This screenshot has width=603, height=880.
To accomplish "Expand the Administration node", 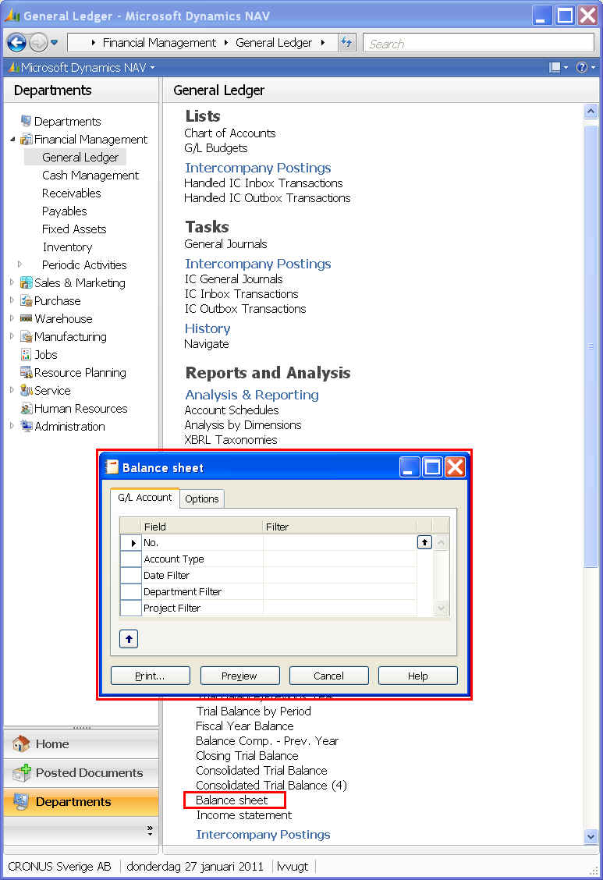I will point(12,426).
